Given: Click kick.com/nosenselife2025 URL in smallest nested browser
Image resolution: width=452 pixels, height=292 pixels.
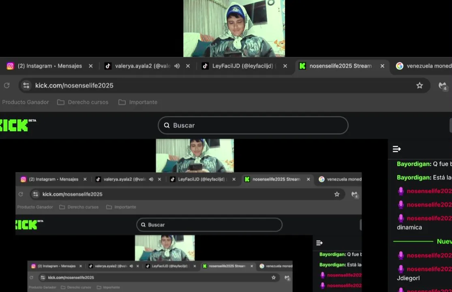Looking at the screenshot, I should click(x=71, y=277).
